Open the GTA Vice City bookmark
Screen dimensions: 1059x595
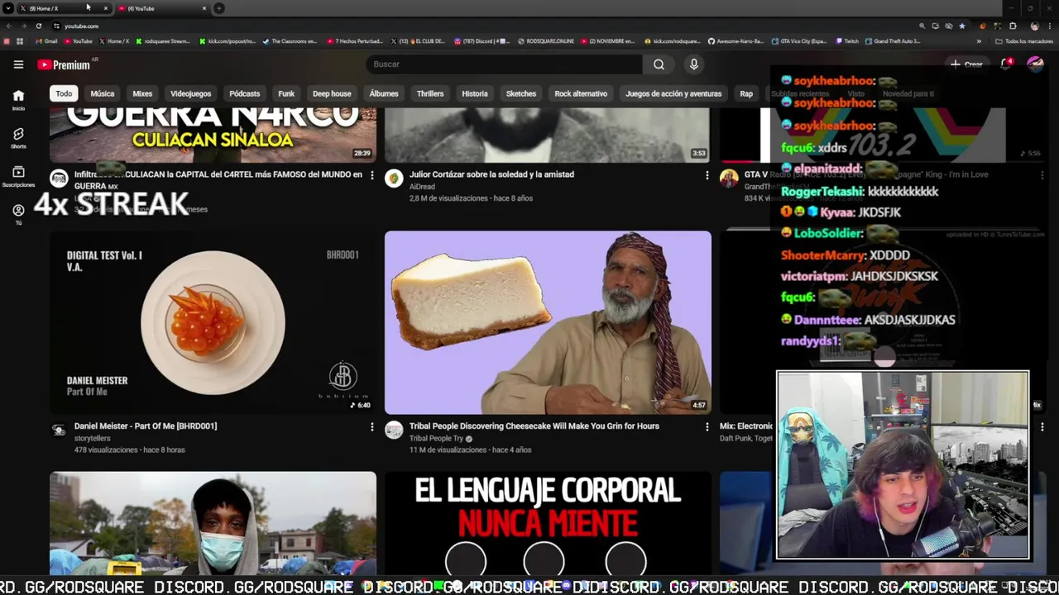798,40
